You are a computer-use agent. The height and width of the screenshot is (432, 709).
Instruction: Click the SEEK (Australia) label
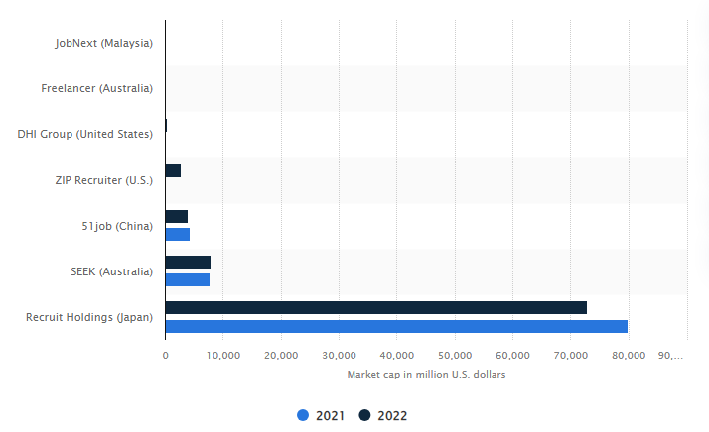tap(111, 271)
